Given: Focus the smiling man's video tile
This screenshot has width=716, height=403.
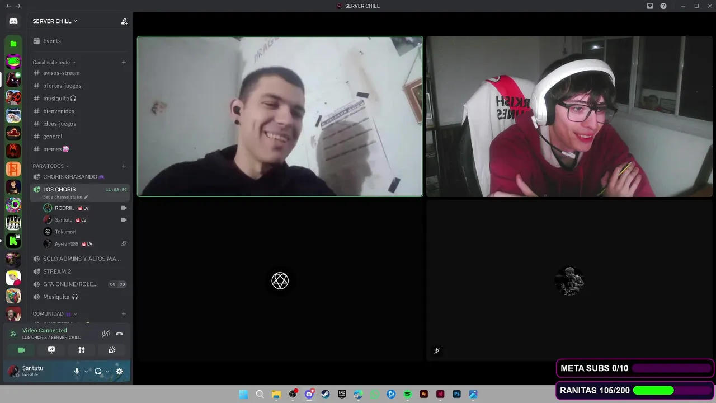Looking at the screenshot, I should tap(280, 116).
